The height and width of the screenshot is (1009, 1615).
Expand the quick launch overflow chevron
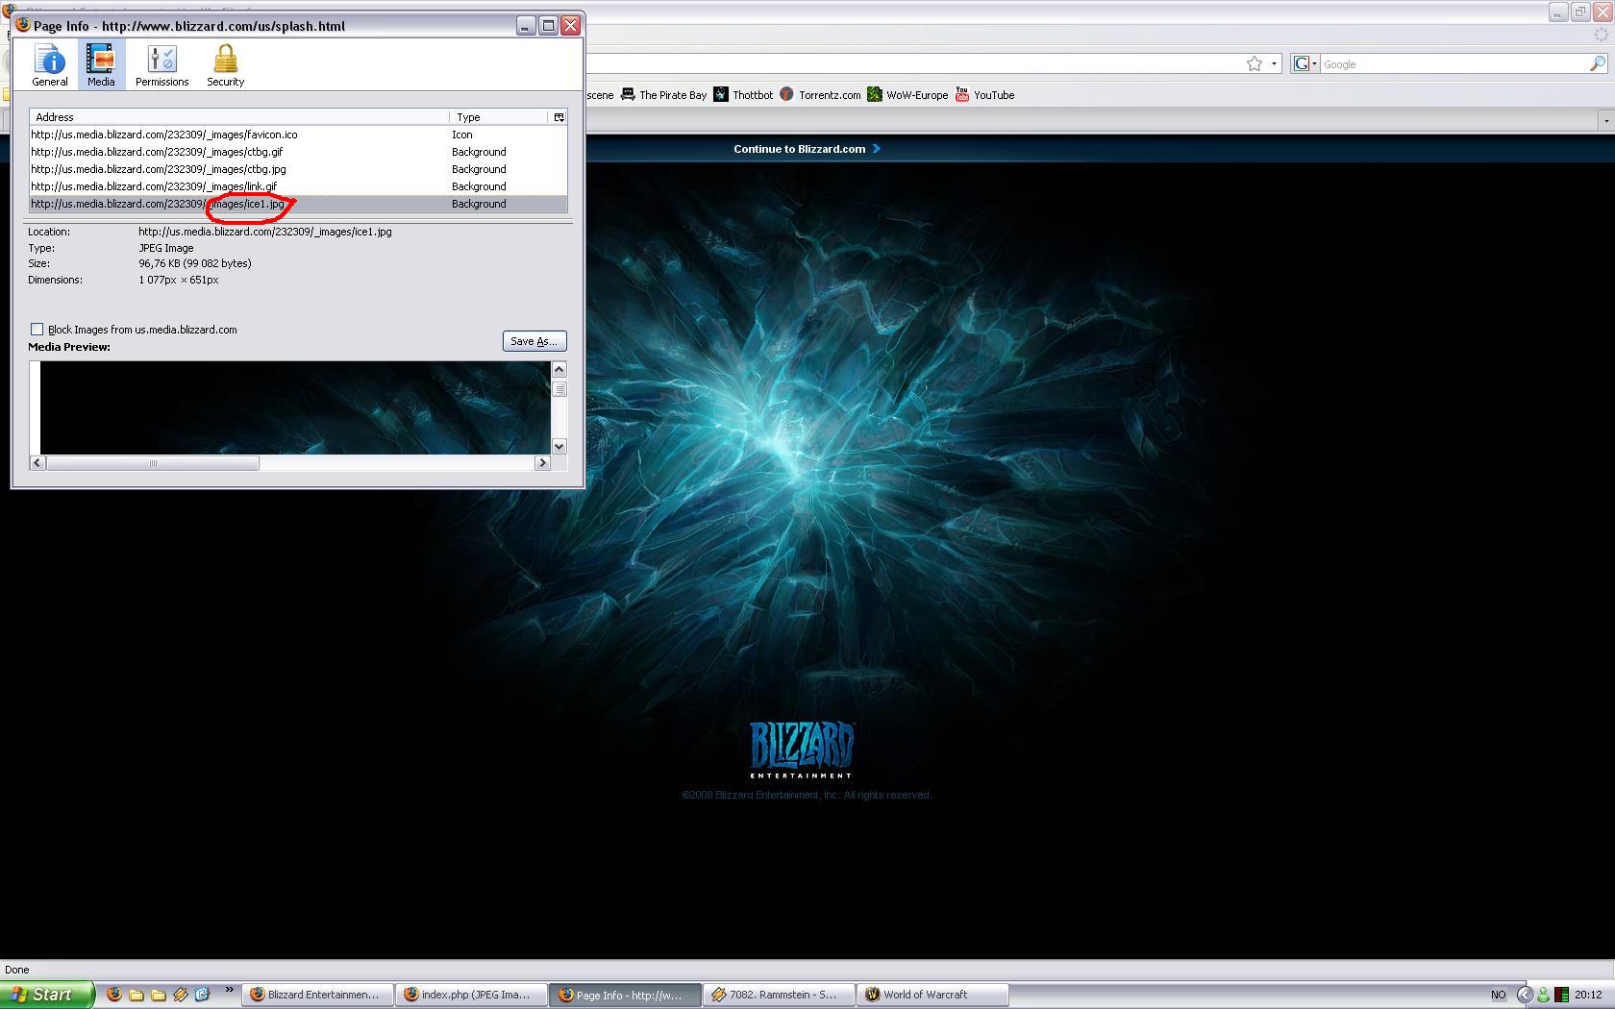(229, 990)
